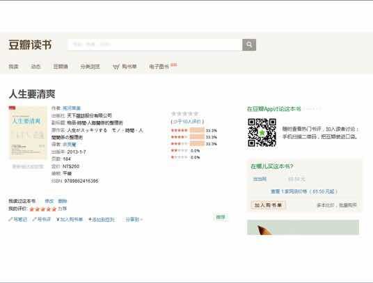The width and height of the screenshot is (373, 283).
Task: Open the 分类浏览 navigation item
Action: click(90, 67)
